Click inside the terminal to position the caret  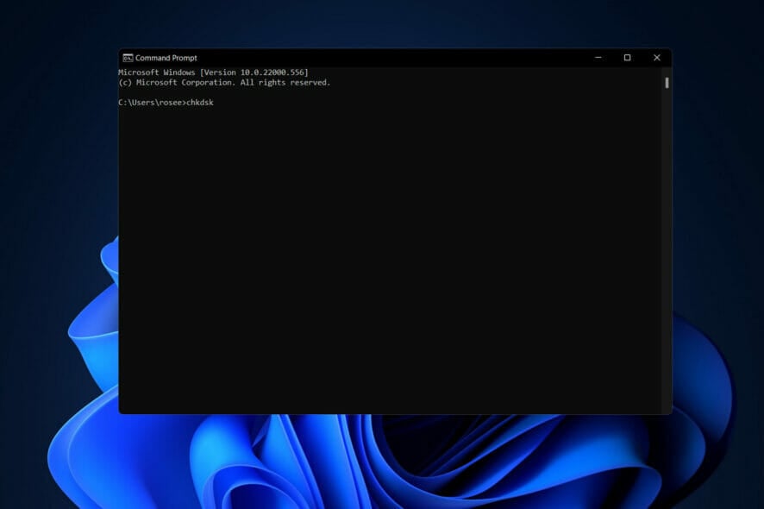coord(388,216)
